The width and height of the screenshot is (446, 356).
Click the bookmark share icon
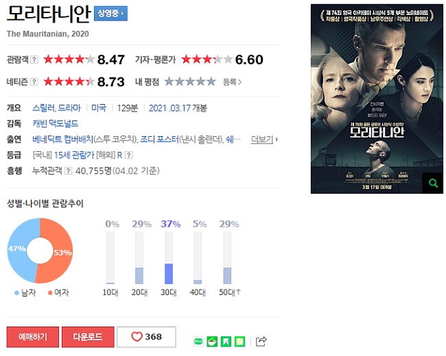pos(226,342)
